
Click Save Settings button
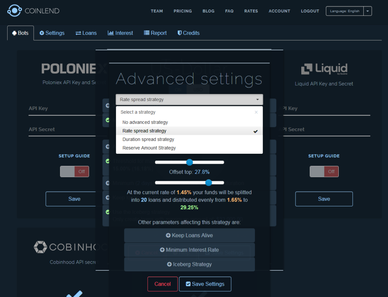pyautogui.click(x=205, y=284)
